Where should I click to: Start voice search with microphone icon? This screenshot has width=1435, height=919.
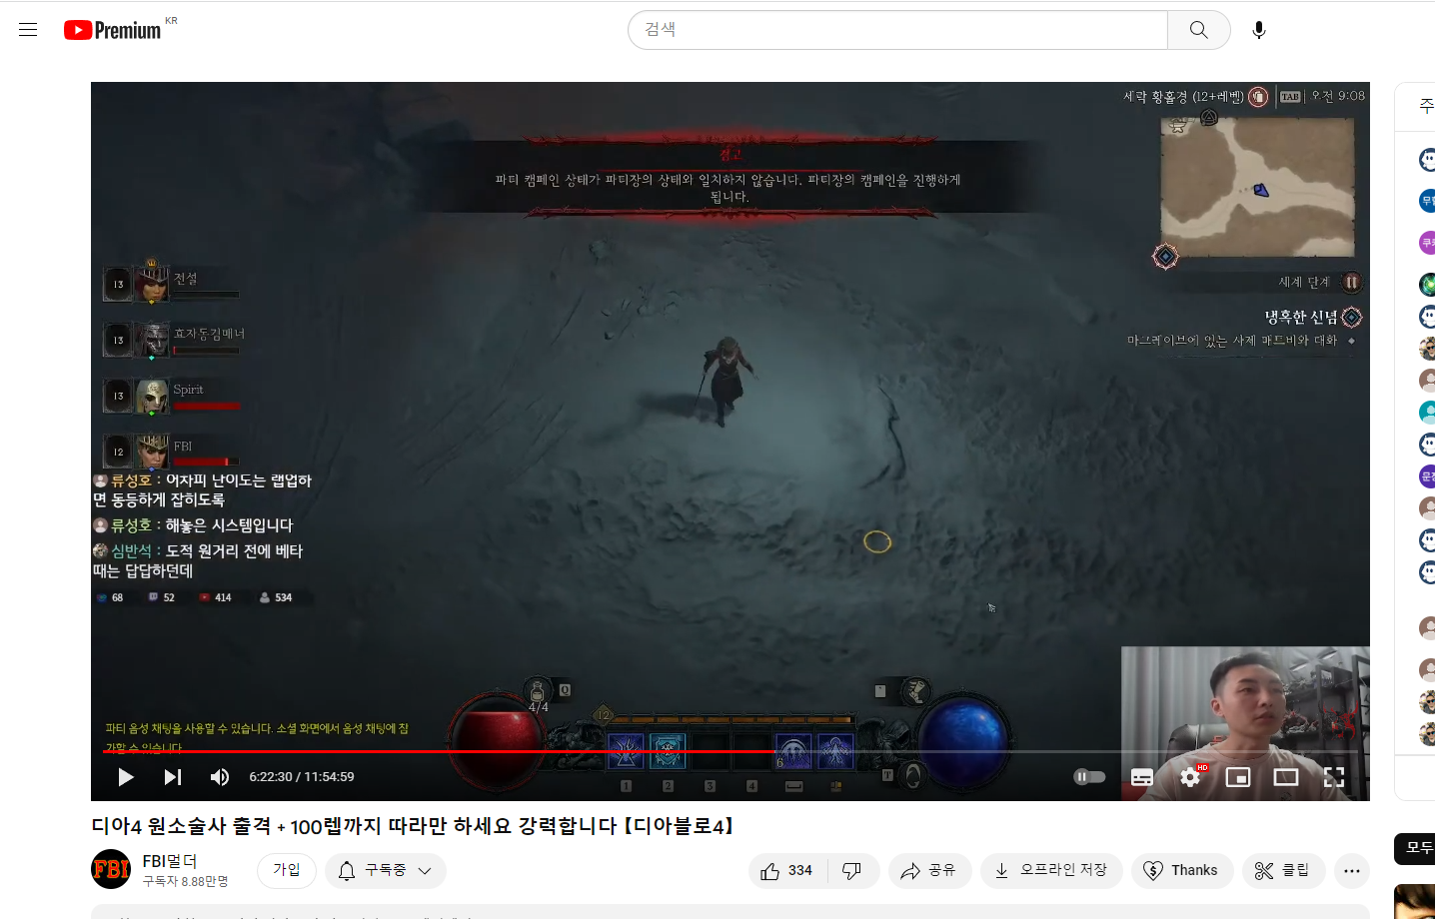[x=1259, y=30]
